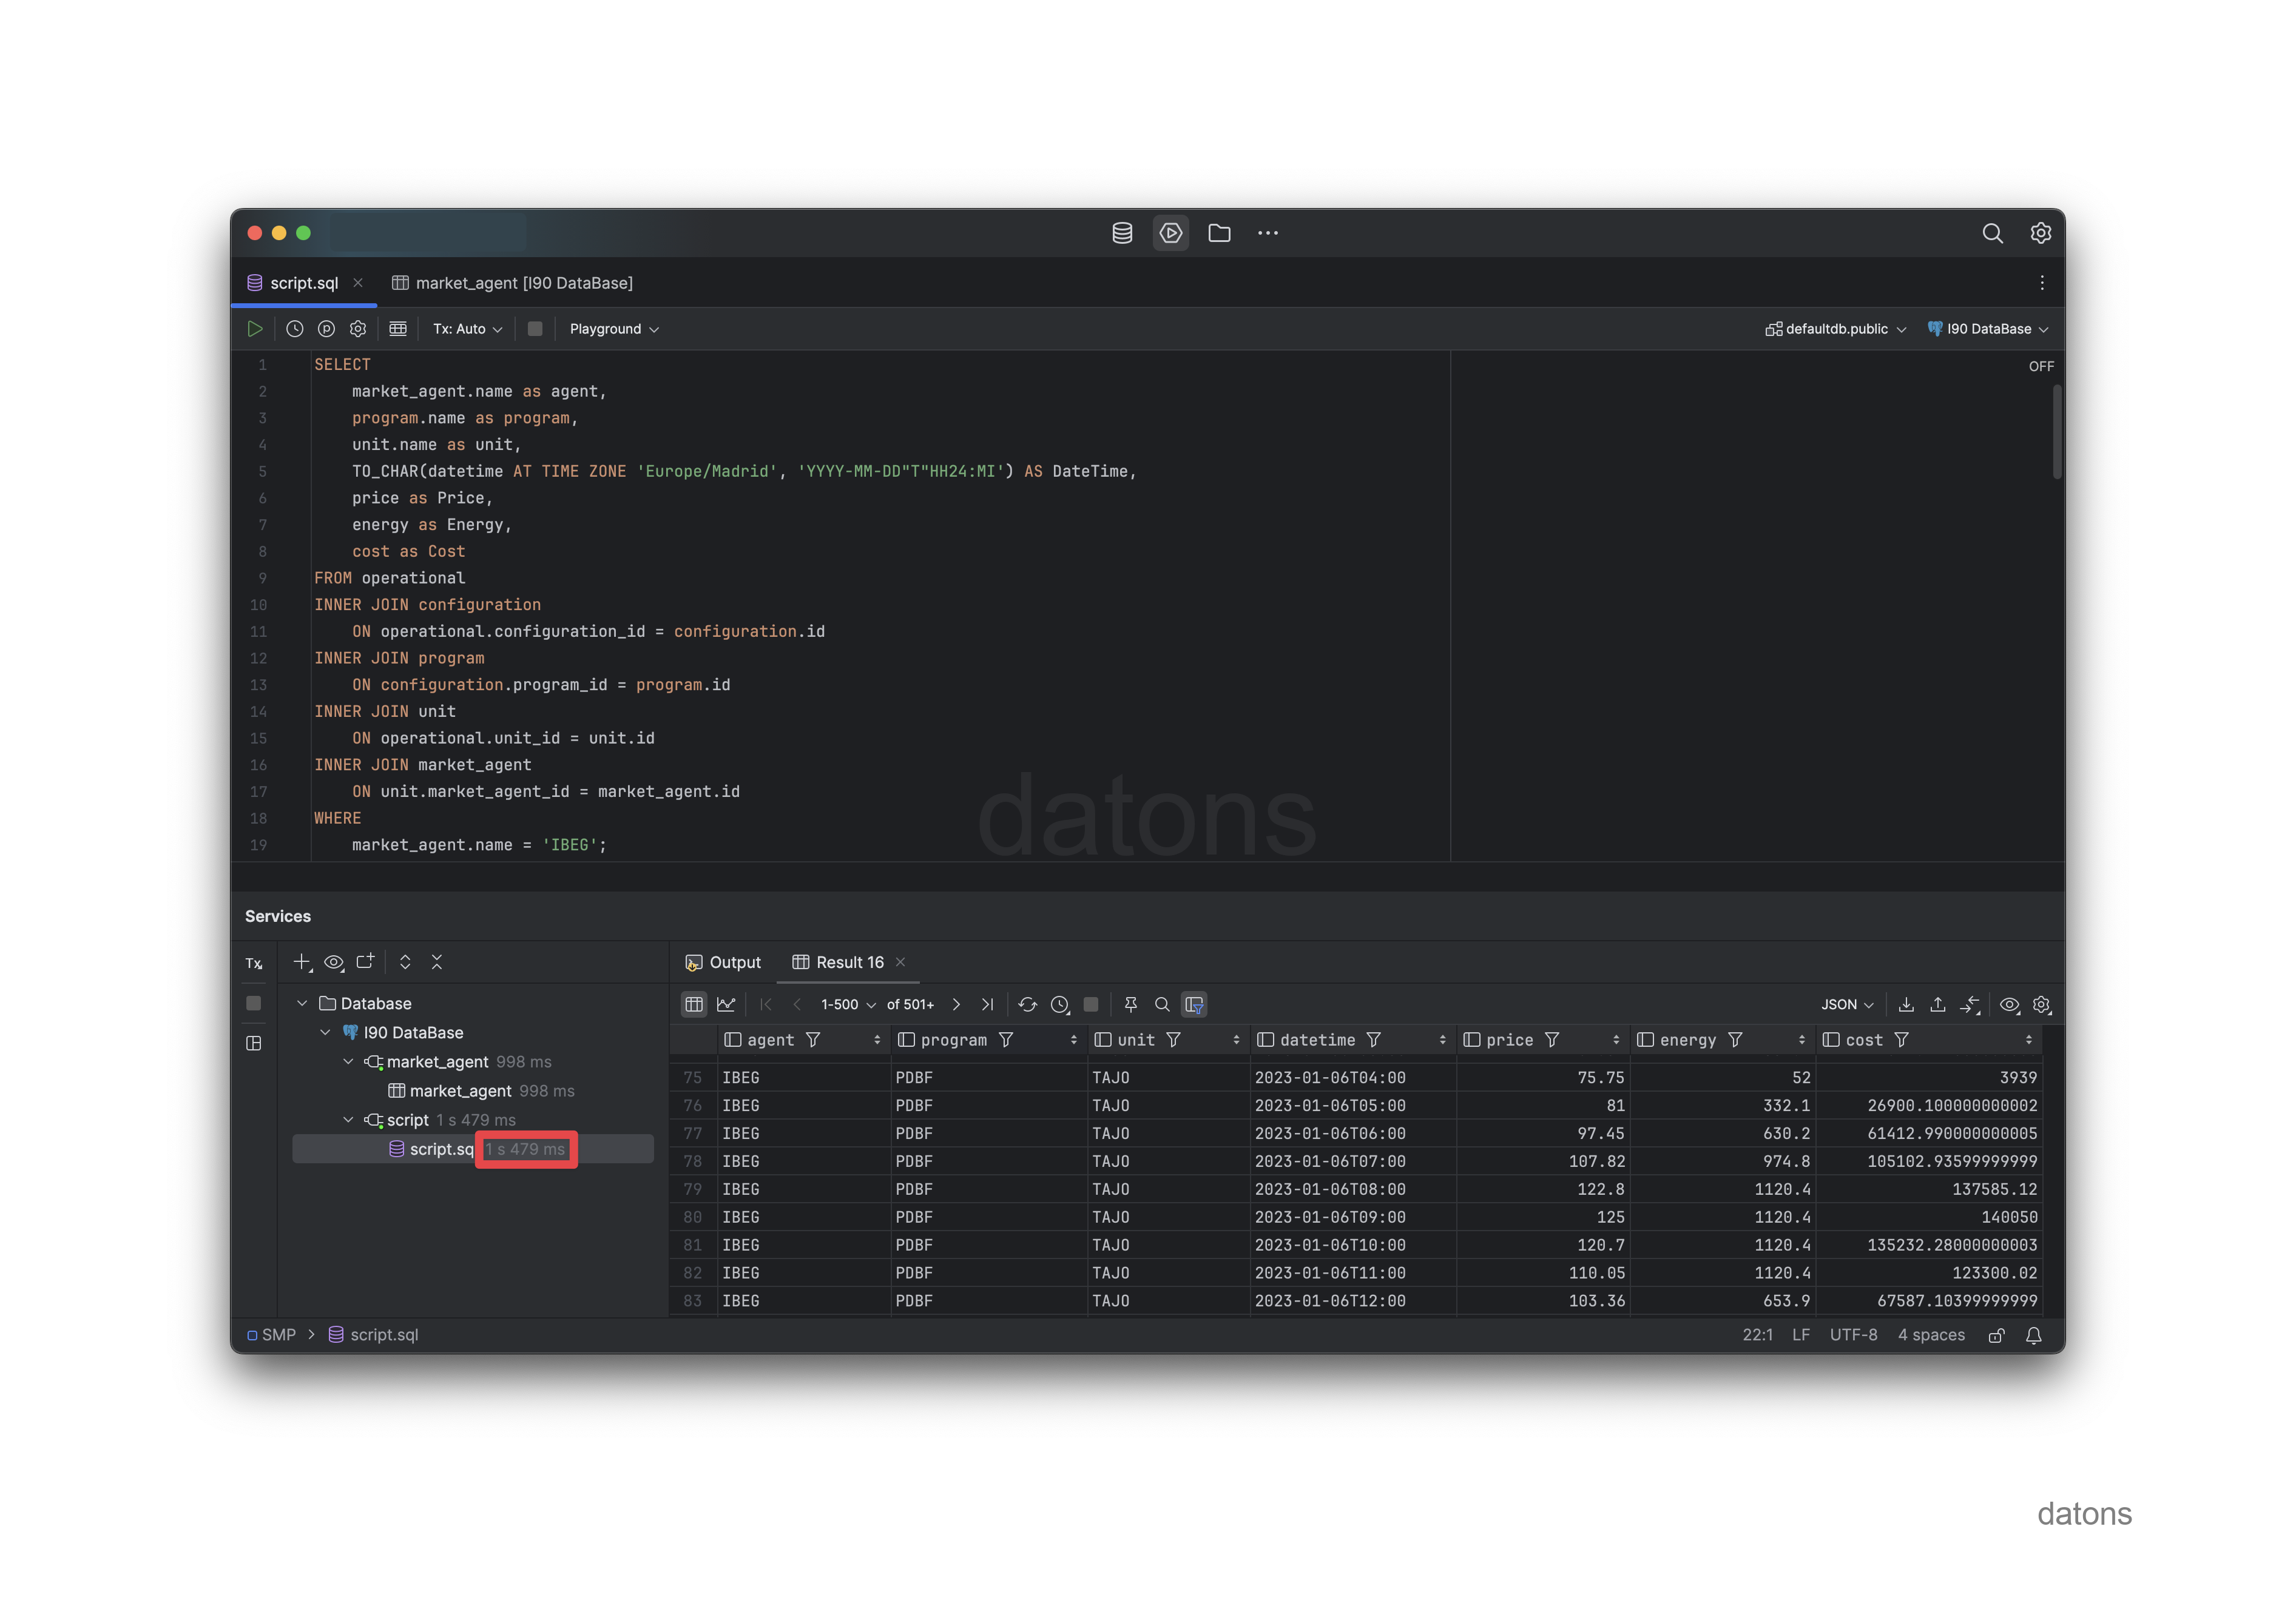
Task: Open the Playground session dropdown
Action: 614,329
